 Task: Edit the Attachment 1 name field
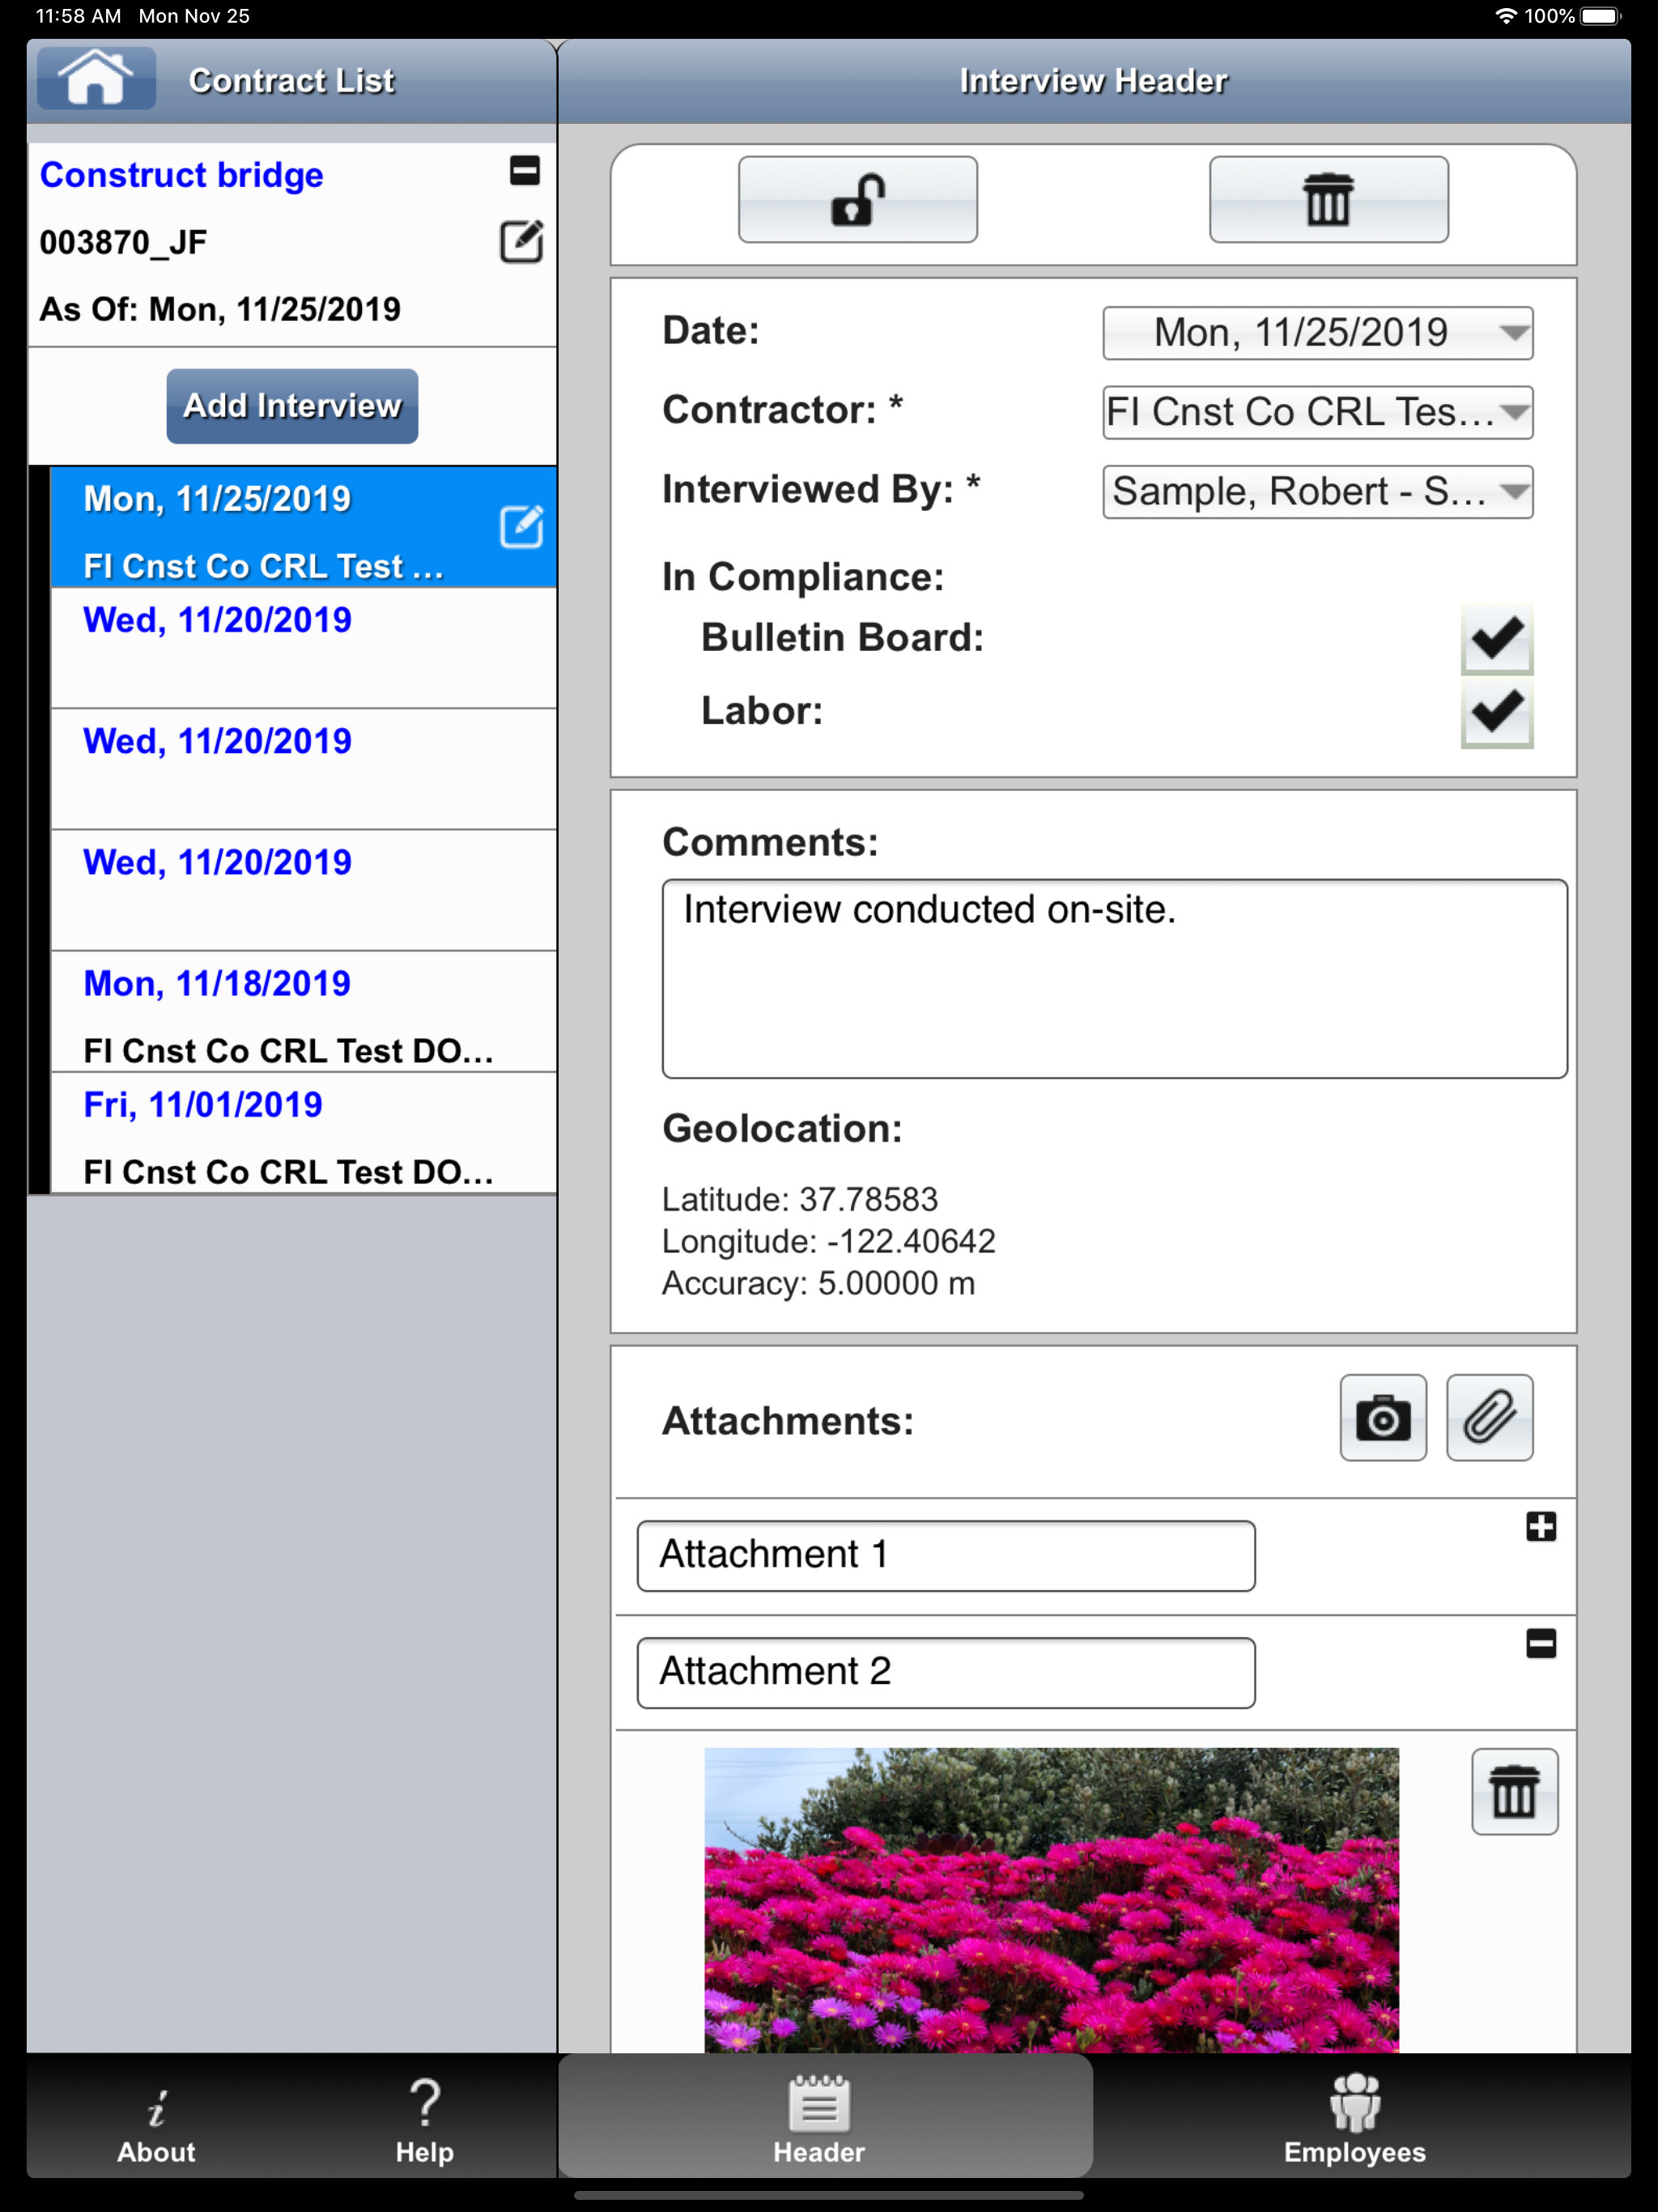(x=946, y=1556)
